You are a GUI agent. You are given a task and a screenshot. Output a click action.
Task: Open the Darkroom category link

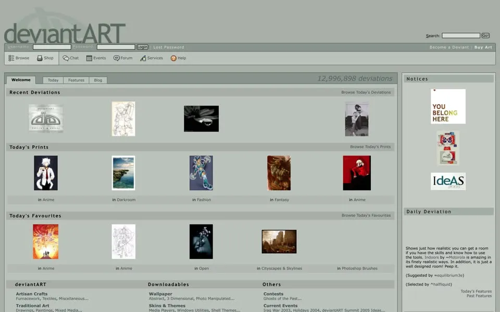point(126,200)
